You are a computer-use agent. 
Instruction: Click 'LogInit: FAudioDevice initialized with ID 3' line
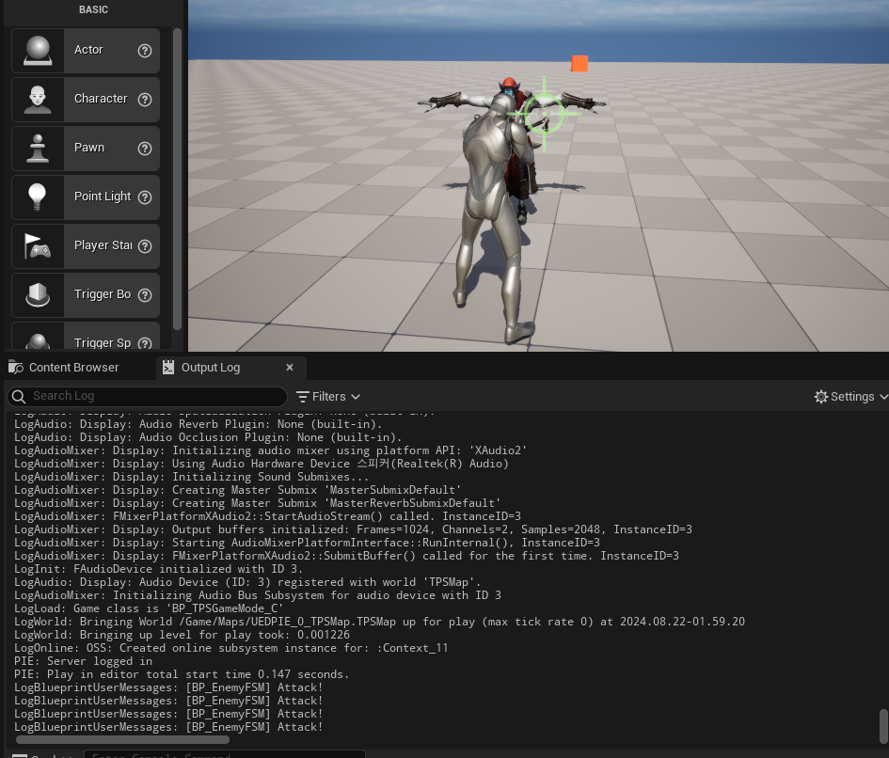159,569
